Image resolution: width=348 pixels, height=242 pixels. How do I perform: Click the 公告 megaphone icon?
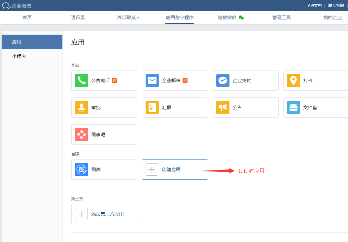(223, 107)
